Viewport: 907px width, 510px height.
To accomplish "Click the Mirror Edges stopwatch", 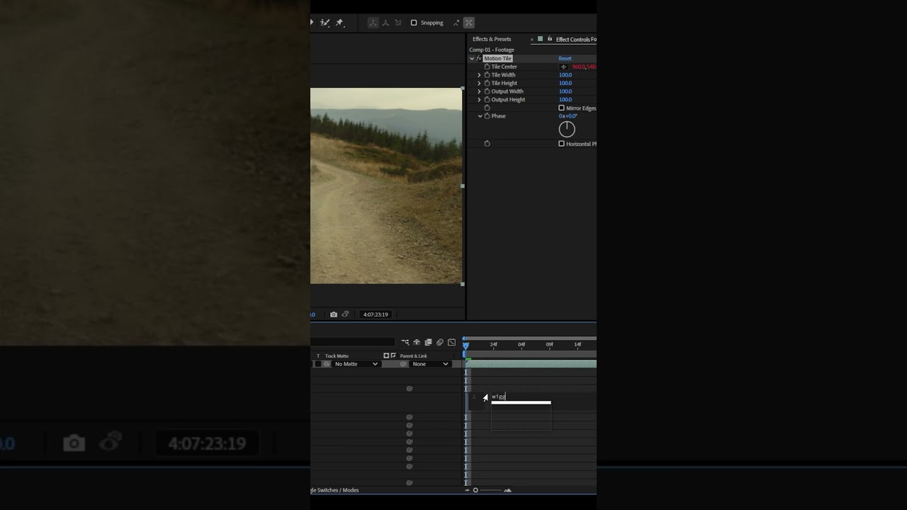I will (487, 108).
